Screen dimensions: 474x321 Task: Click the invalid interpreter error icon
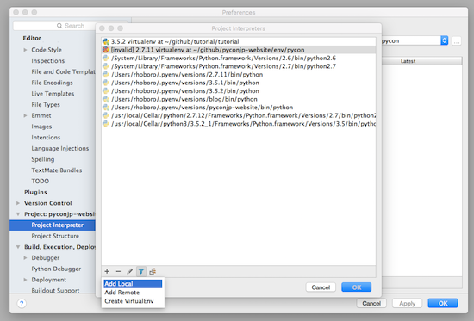[105, 50]
